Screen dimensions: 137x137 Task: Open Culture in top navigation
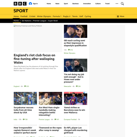pyautogui.click(x=98, y=4)
